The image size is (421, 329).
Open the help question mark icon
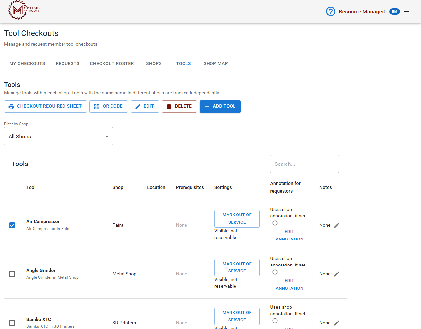tap(331, 12)
